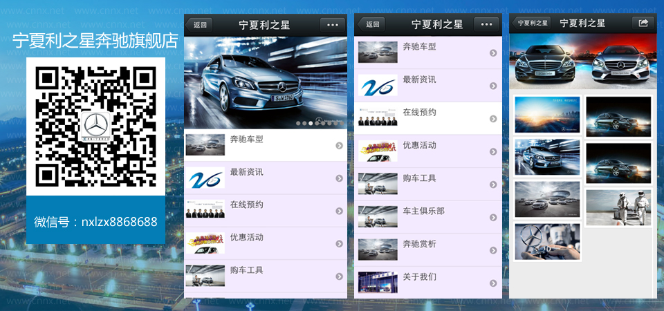The height and width of the screenshot is (311, 664).
Task: Click the blue 20 logo beside 最新资讯 on the list-only screen
Action: coord(378,85)
